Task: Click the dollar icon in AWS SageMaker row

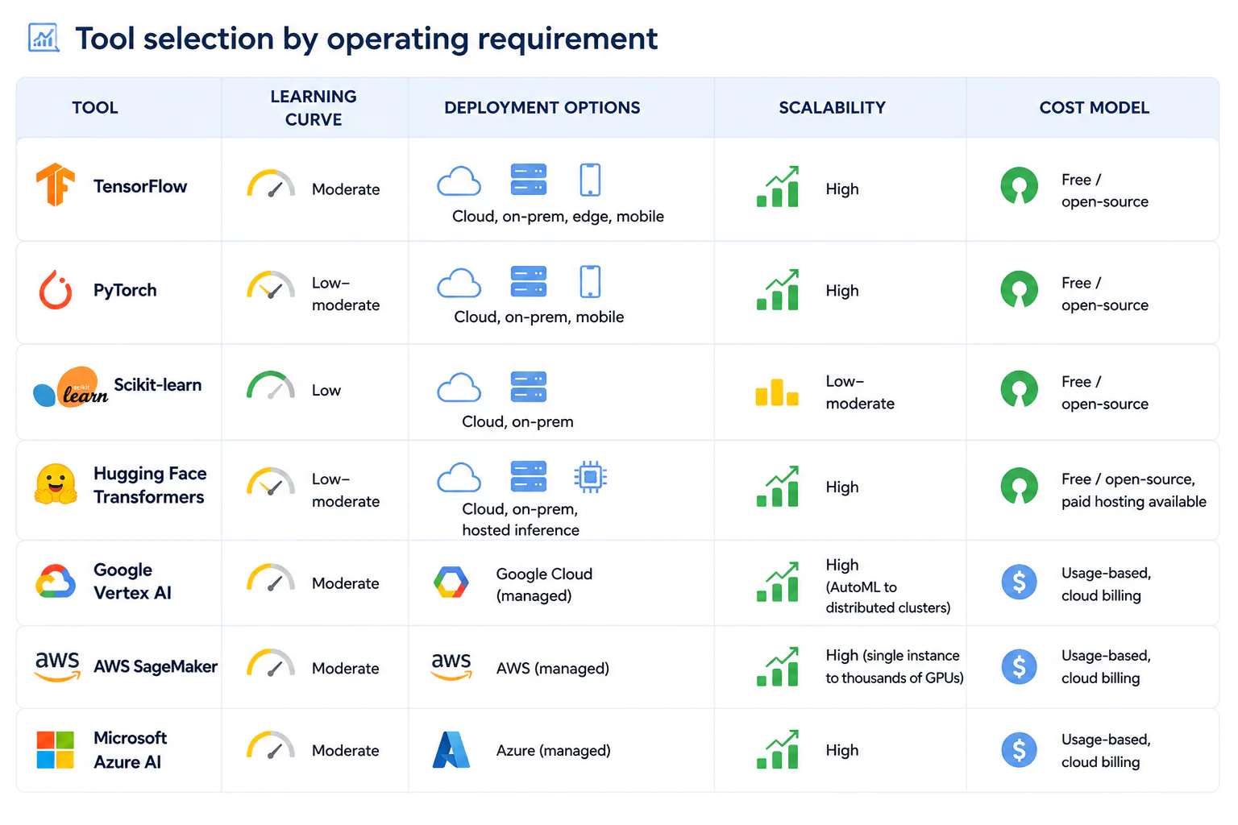Action: point(1020,665)
